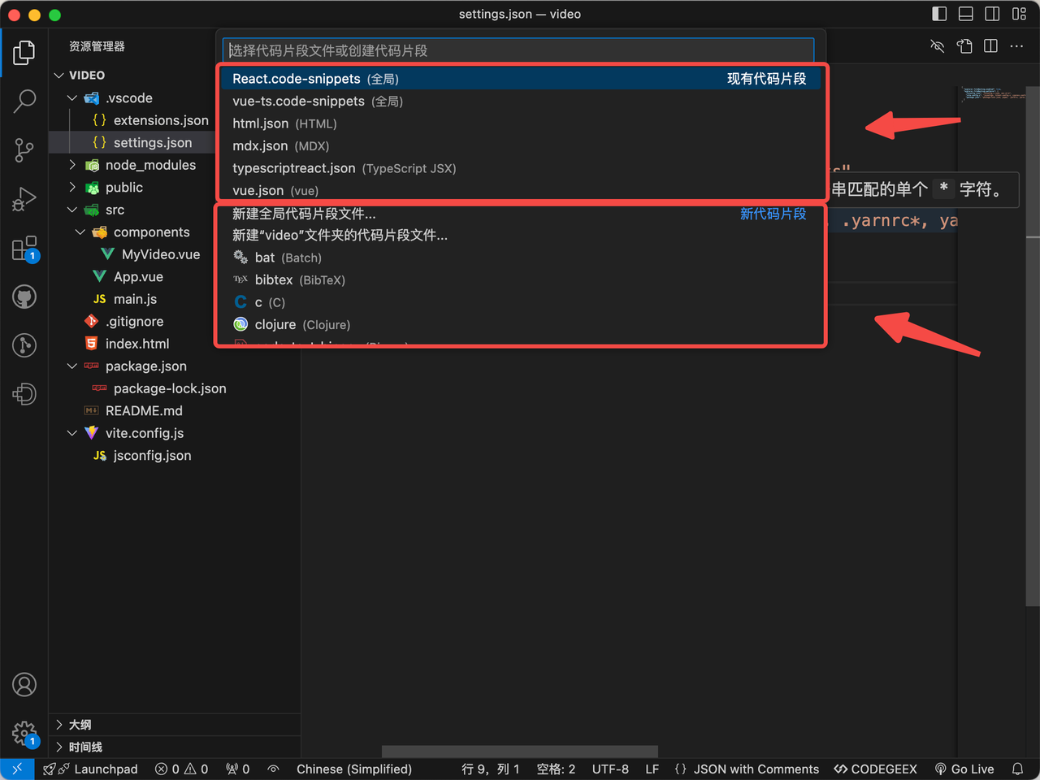
Task: Click the Accounts icon
Action: [x=24, y=685]
